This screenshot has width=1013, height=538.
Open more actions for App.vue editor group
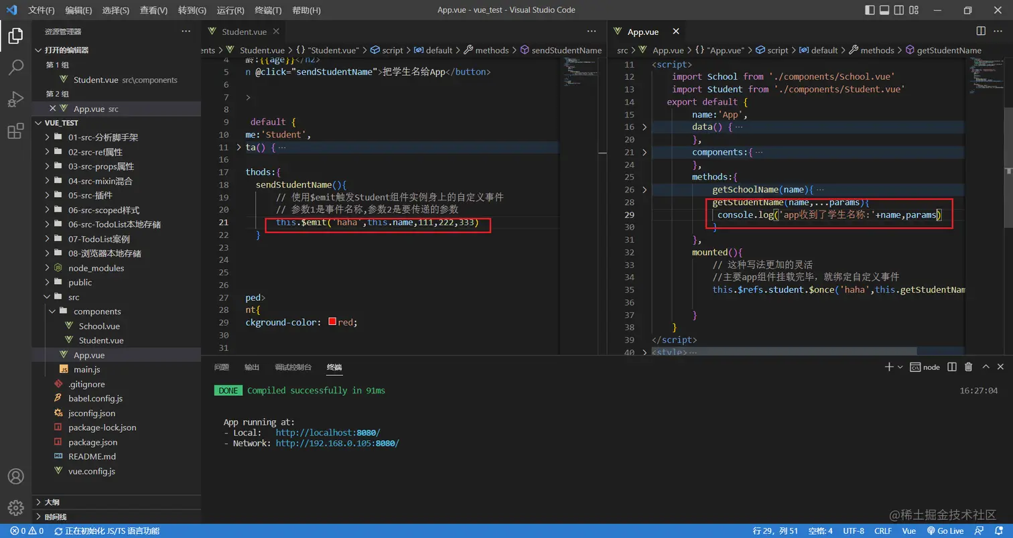click(998, 31)
